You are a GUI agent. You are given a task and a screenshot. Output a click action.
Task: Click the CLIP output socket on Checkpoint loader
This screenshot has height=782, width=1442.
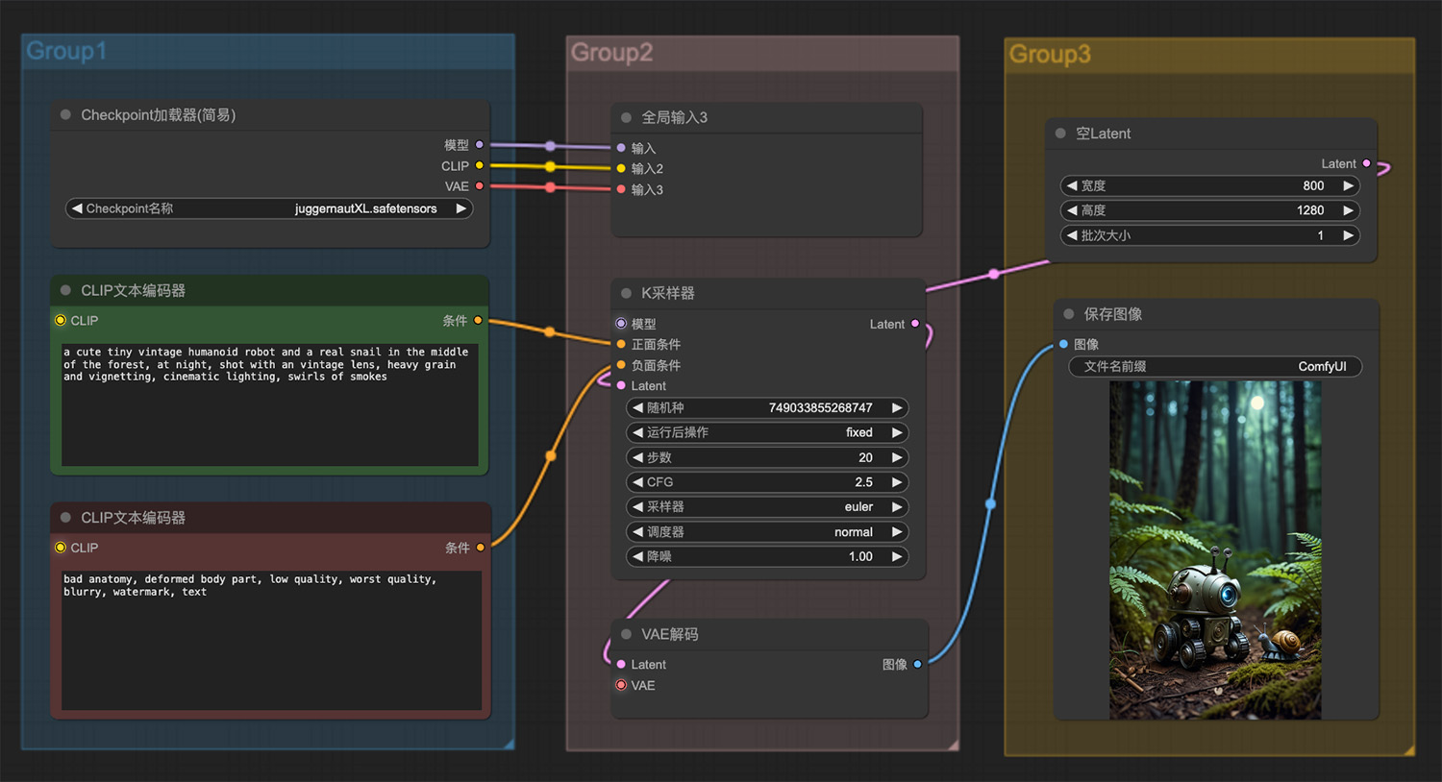(x=479, y=166)
